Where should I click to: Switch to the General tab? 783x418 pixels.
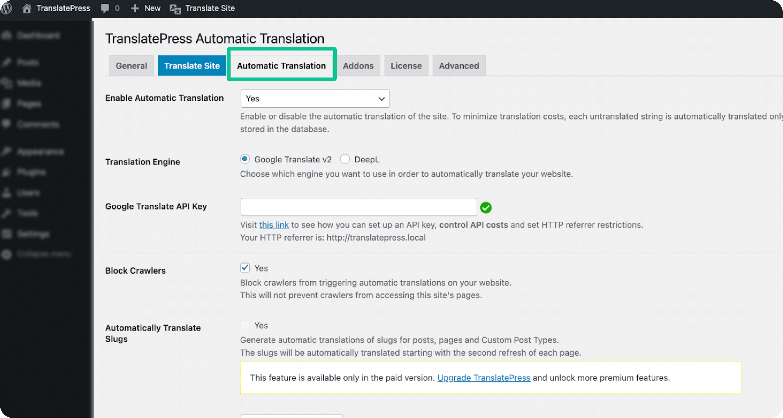131,66
